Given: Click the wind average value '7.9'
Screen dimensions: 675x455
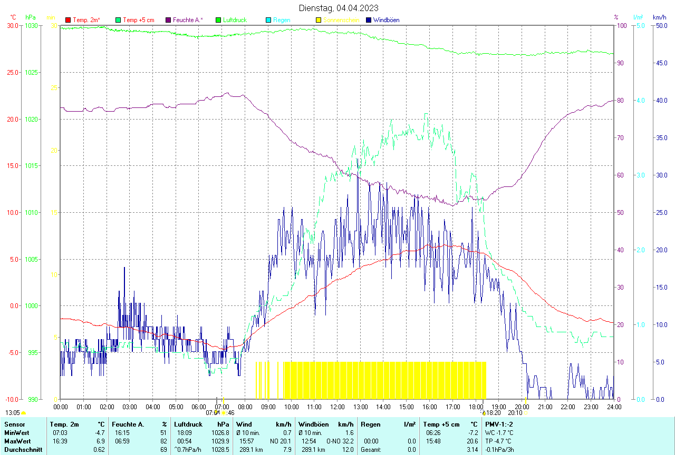Looking at the screenshot, I should (287, 450).
